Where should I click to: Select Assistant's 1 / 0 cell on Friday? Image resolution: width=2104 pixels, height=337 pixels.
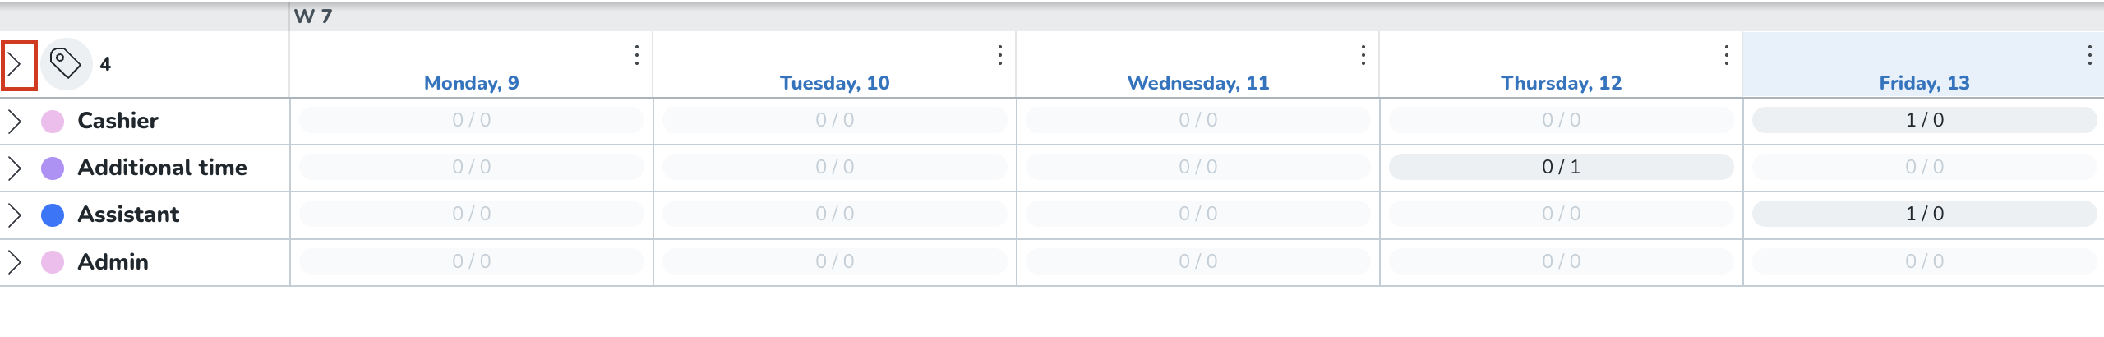[x=1924, y=214]
